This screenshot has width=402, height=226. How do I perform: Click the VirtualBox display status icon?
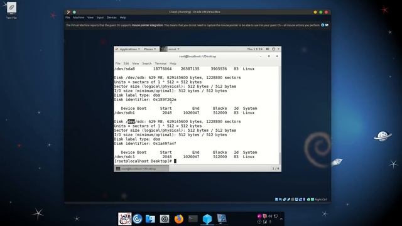point(296,200)
